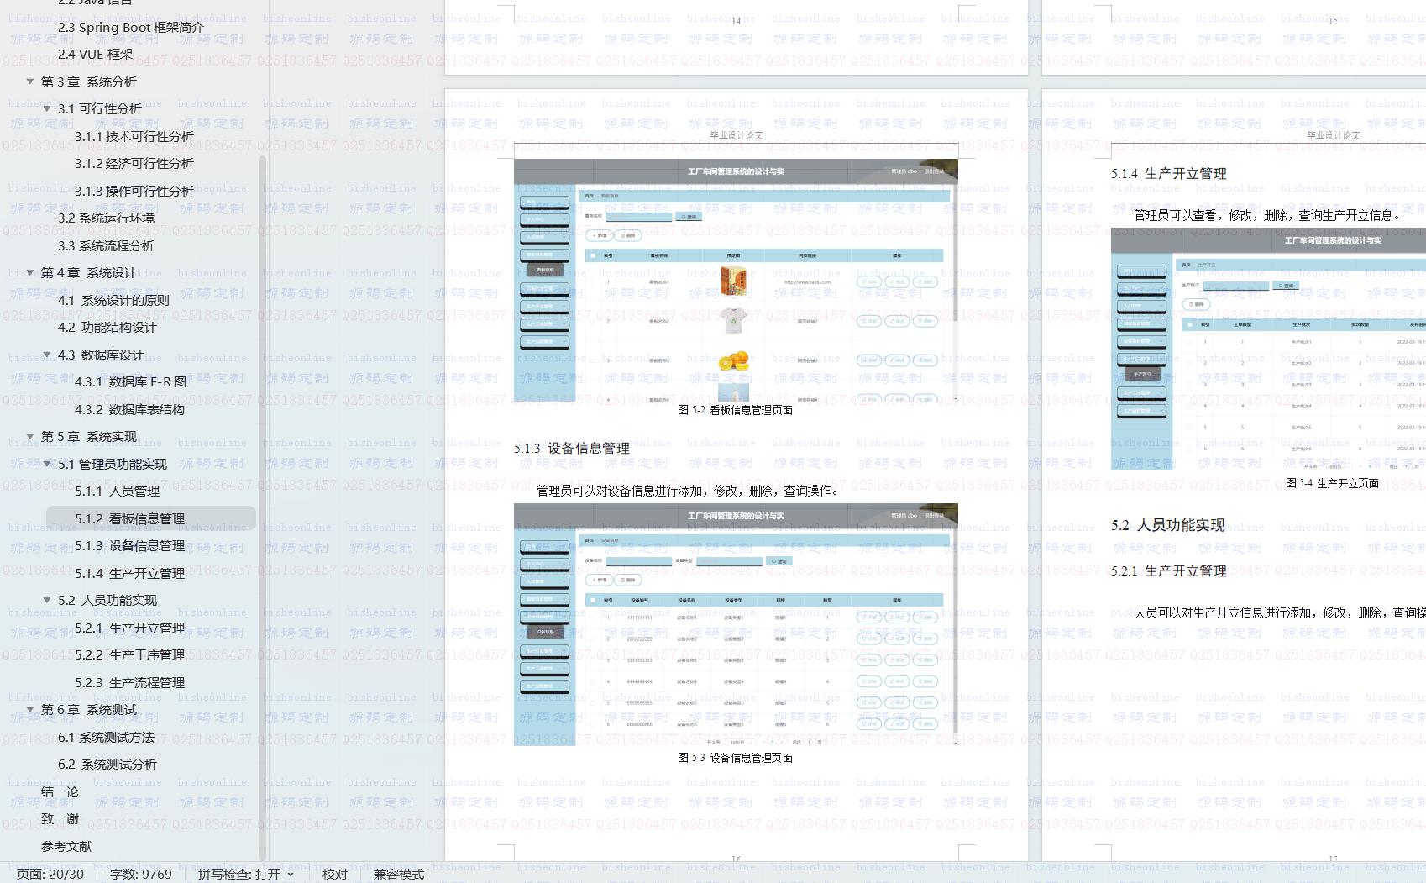Collapse the 4.3 数据库设计 expander
The image size is (1426, 883).
pyautogui.click(x=47, y=355)
